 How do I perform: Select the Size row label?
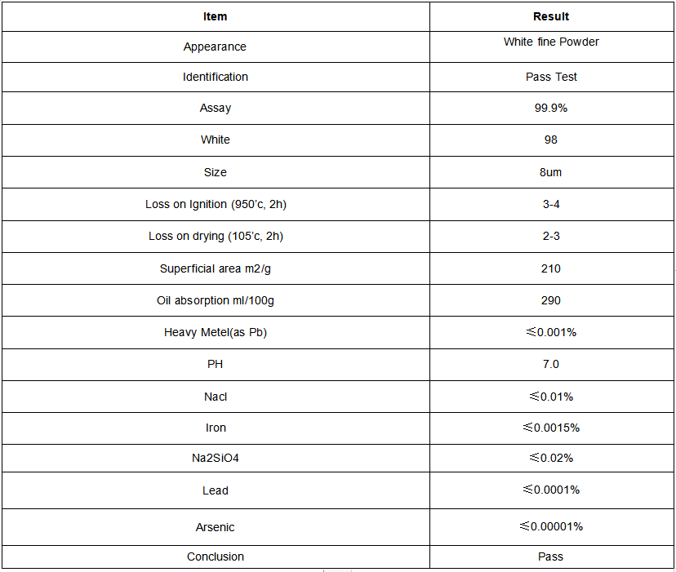click(216, 172)
